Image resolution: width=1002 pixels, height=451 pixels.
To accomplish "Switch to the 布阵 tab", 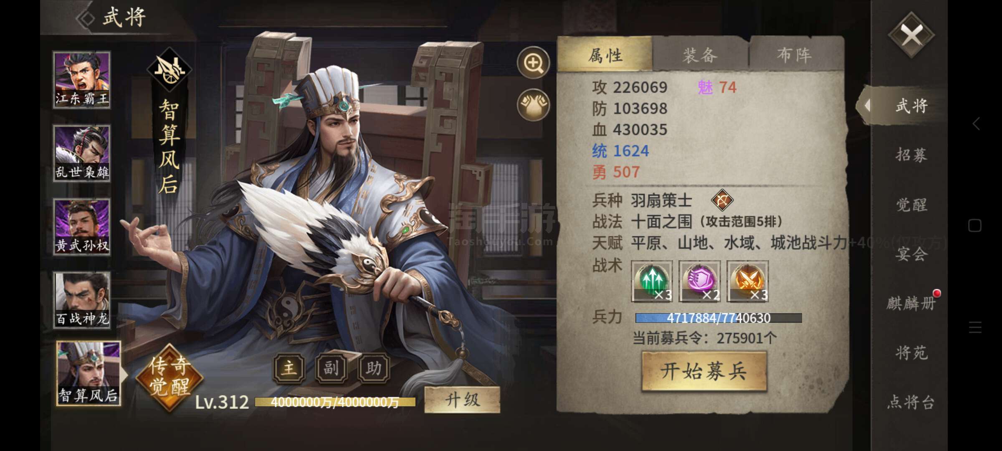I will click(795, 55).
